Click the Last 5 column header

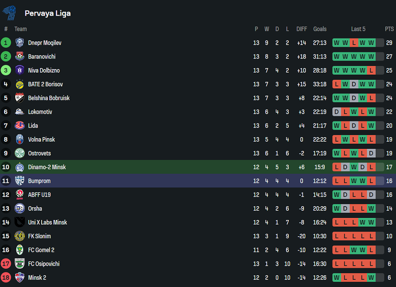coord(358,29)
